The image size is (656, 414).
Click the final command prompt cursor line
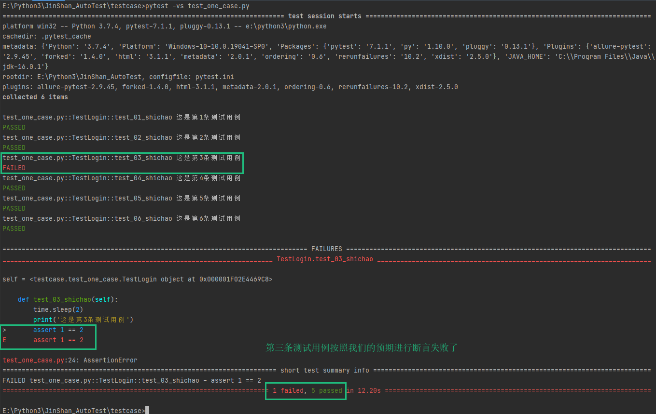76,410
